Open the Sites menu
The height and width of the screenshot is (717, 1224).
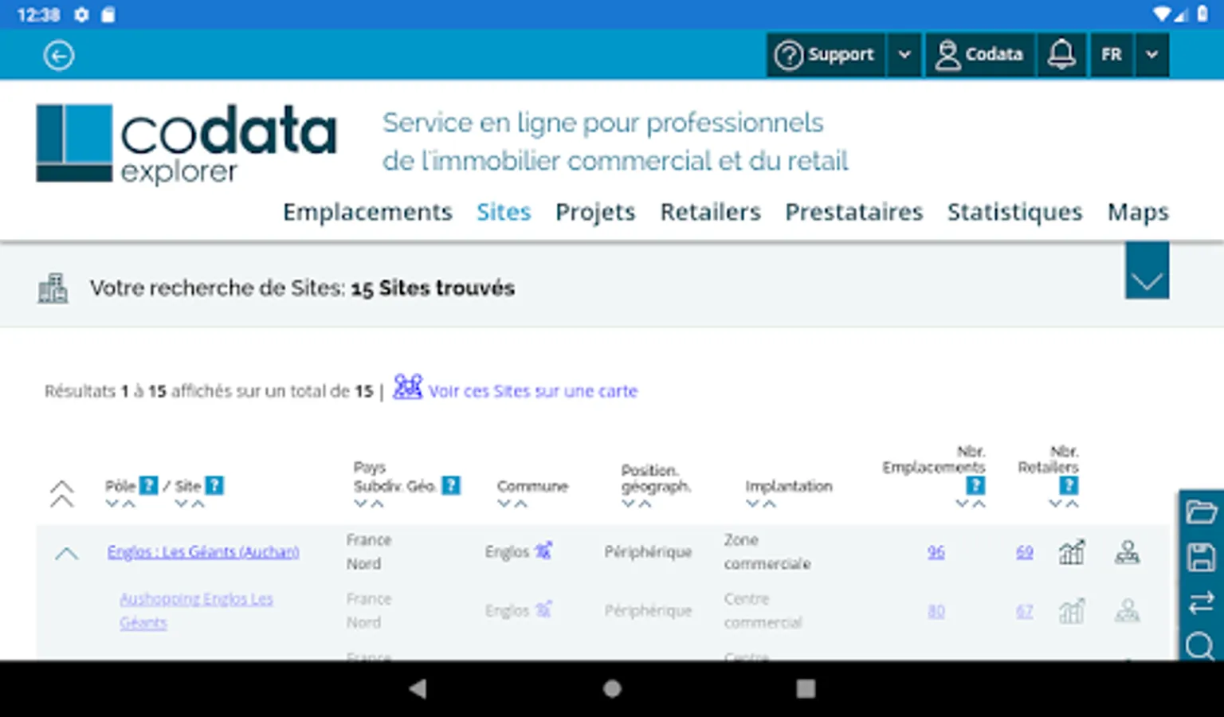pyautogui.click(x=504, y=212)
